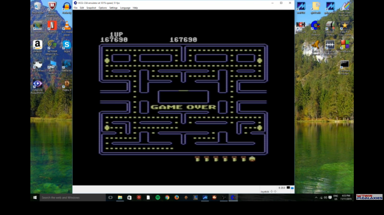
Task: Open the Snapshot menu
Action: point(91,8)
